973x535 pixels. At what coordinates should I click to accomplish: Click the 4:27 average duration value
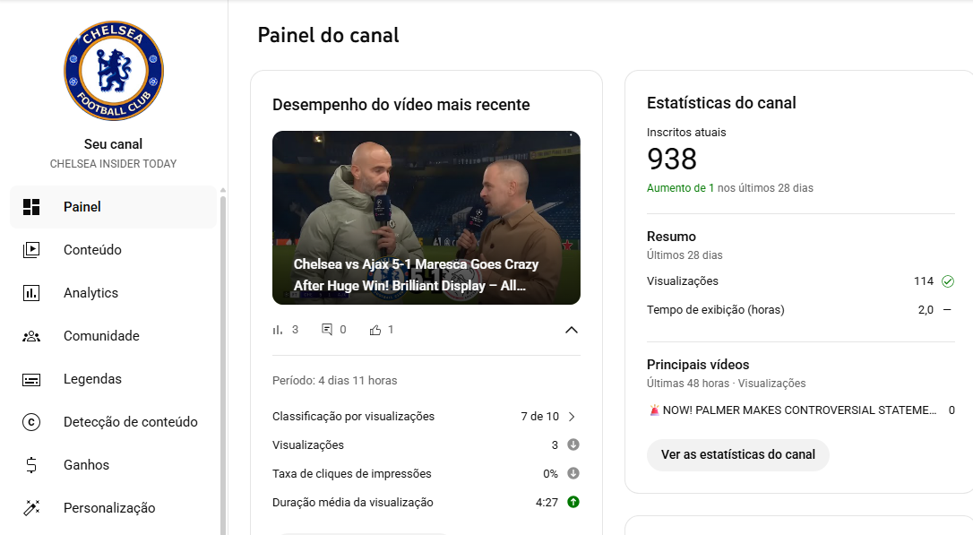pos(547,502)
